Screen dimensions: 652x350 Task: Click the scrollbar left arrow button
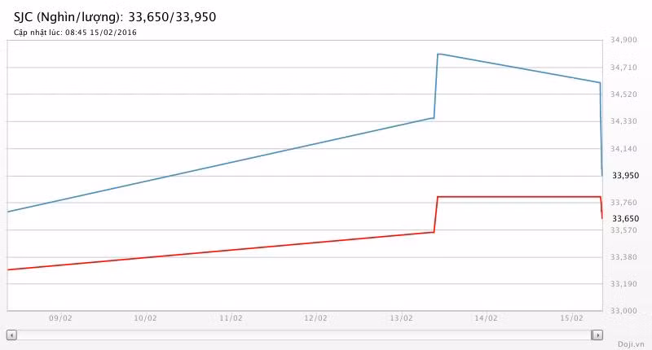coord(11,335)
